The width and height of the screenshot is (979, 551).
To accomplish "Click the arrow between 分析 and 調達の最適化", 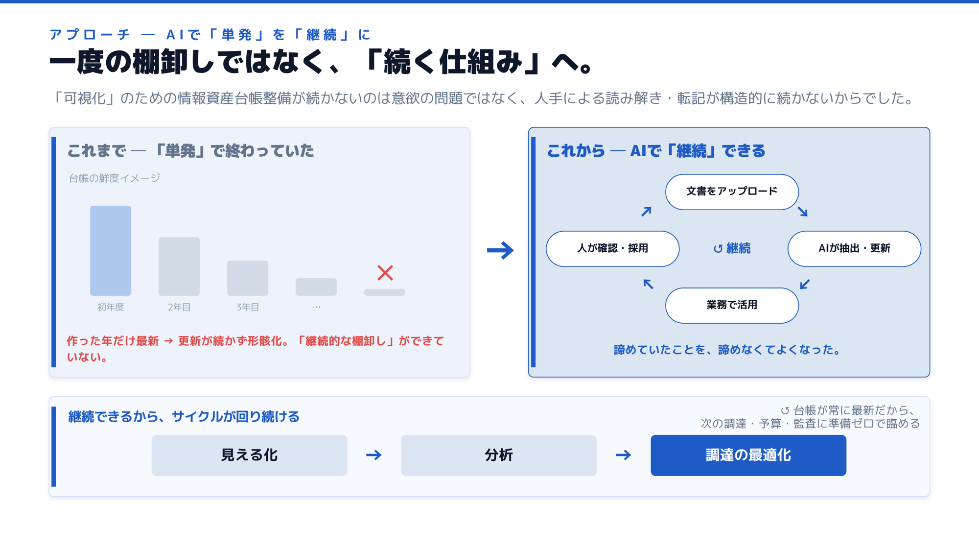I will (x=624, y=455).
